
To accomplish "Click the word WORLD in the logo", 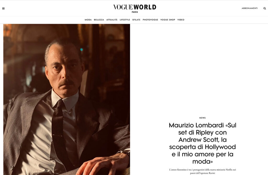I will 145,7.
